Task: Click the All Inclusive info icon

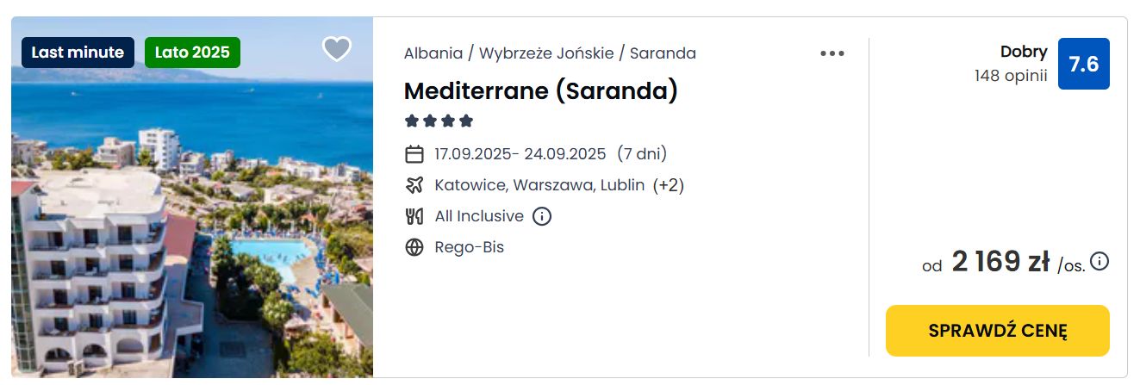Action: point(542,216)
